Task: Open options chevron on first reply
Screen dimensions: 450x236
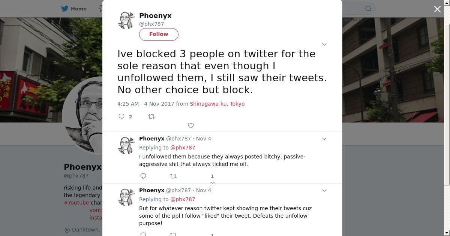Action: coord(324,139)
